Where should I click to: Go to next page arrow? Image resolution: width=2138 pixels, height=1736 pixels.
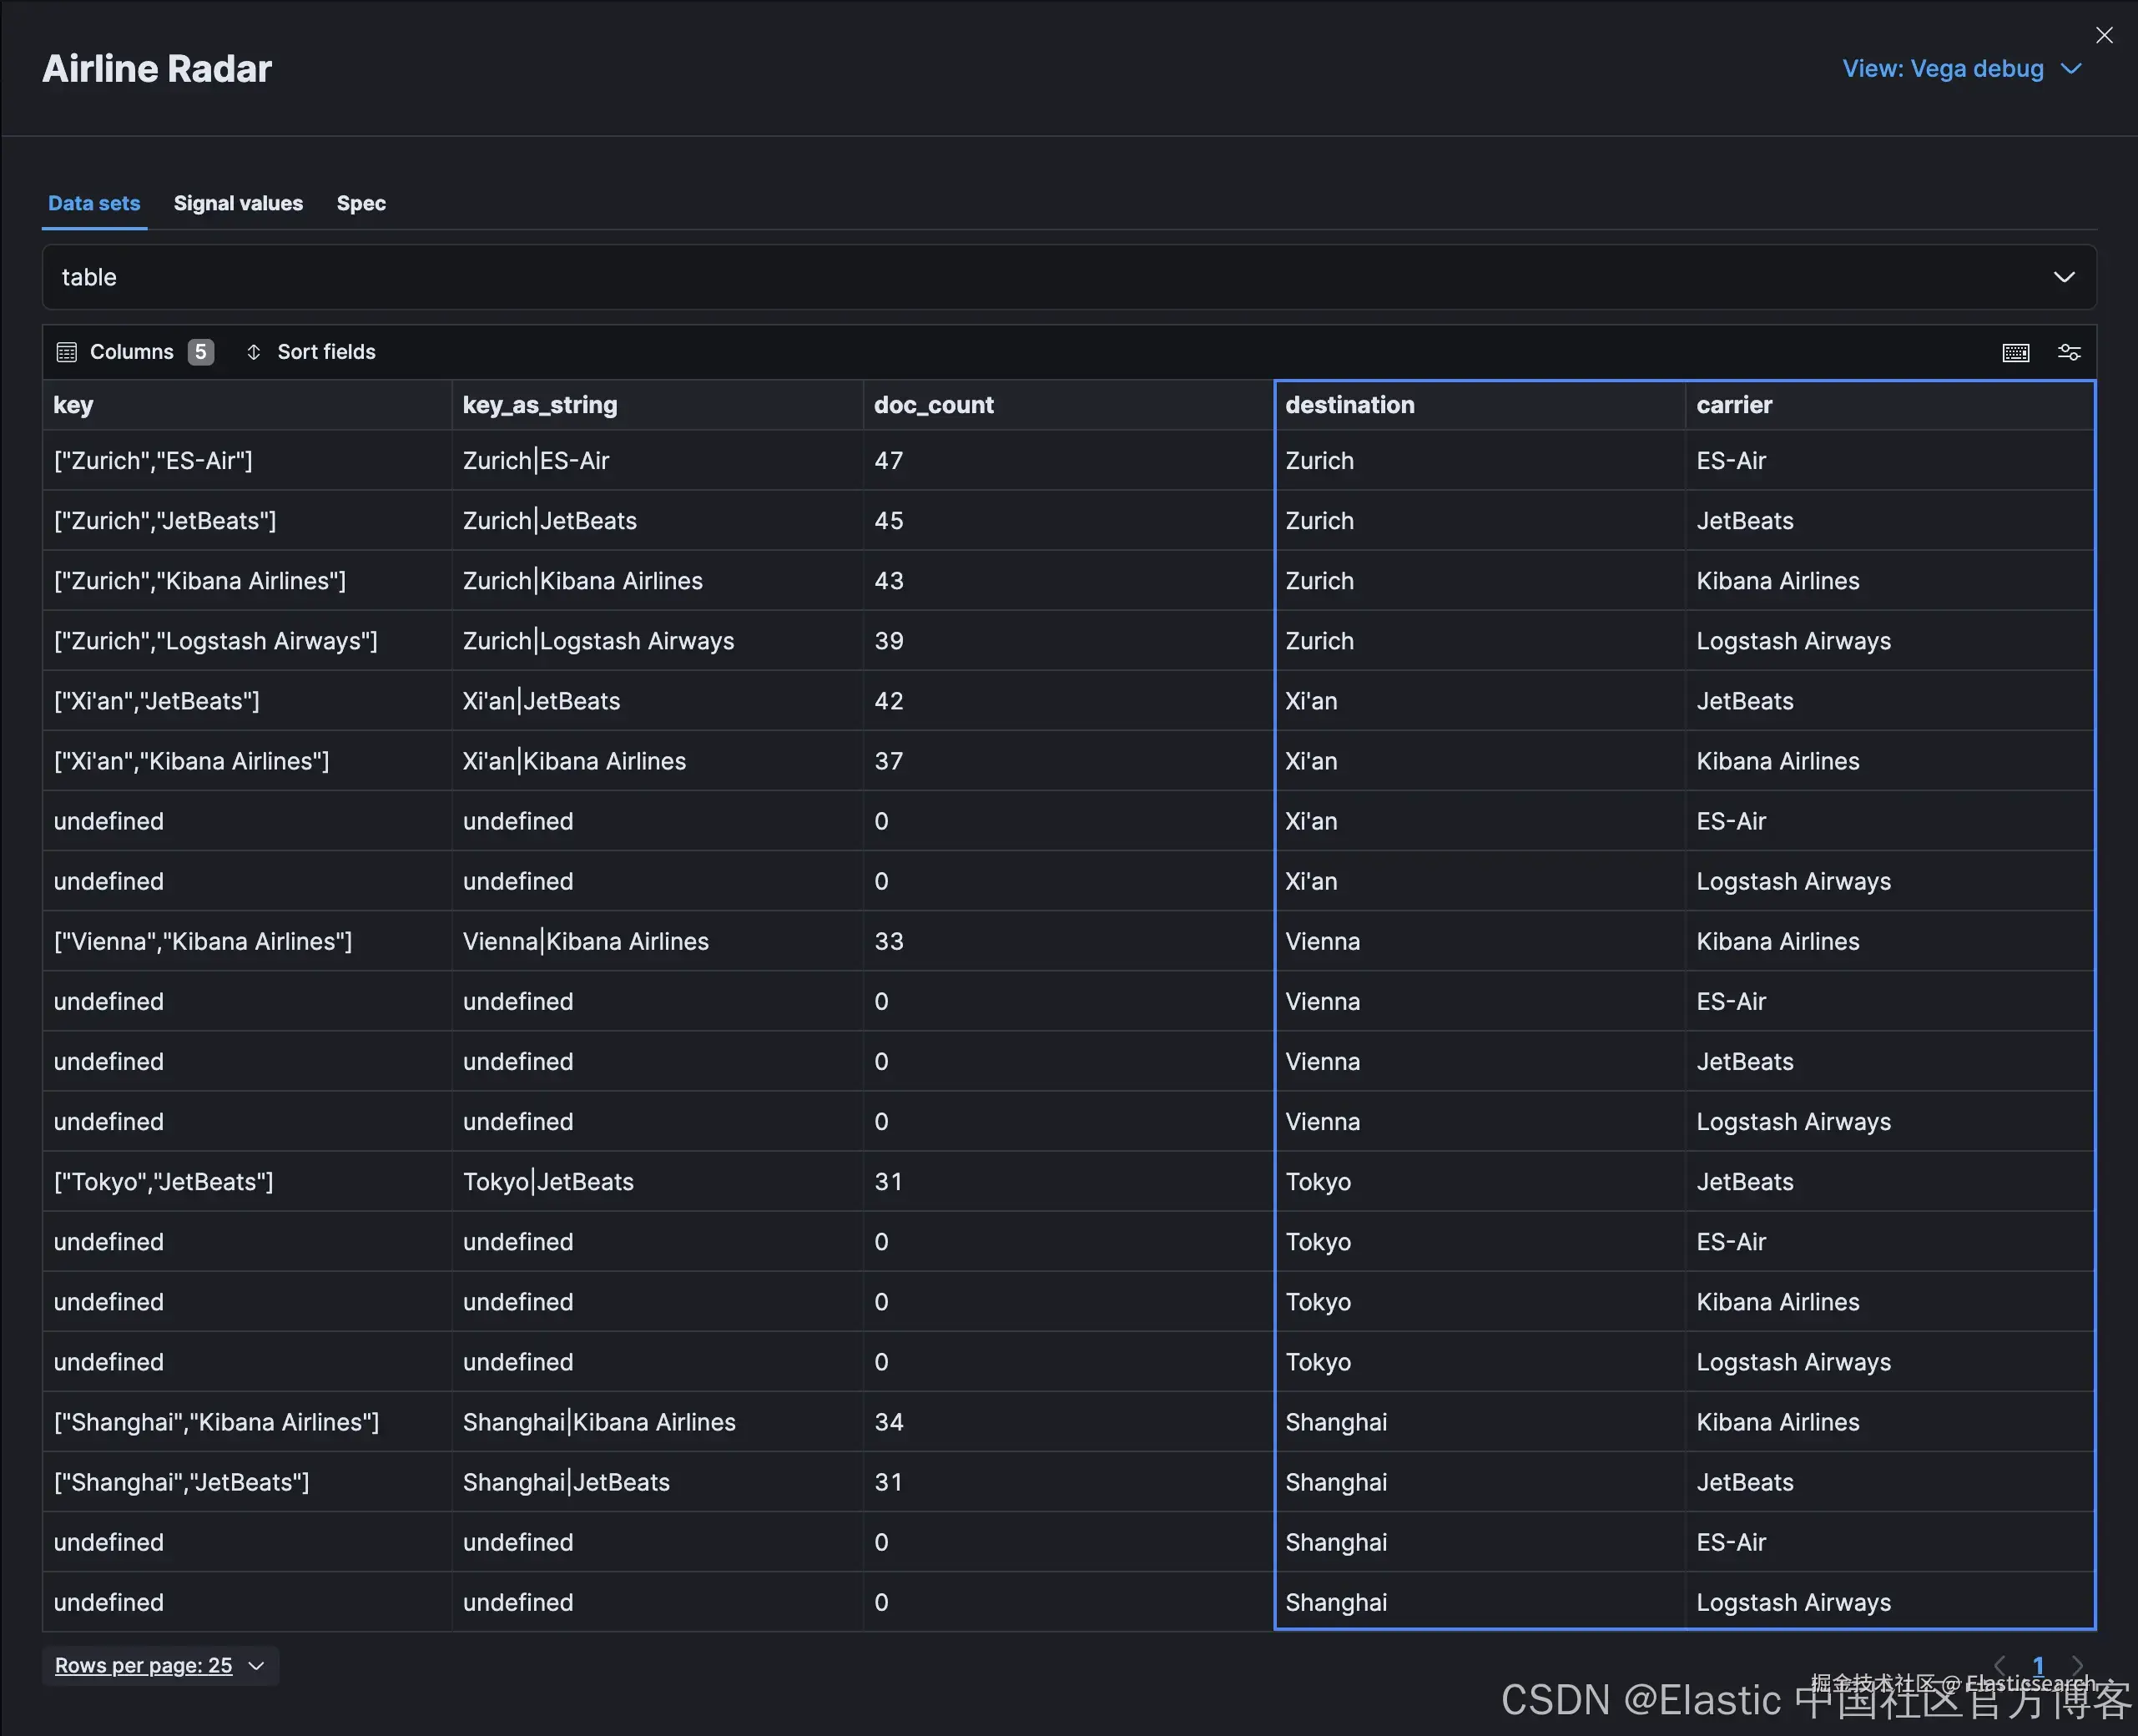click(2077, 1665)
